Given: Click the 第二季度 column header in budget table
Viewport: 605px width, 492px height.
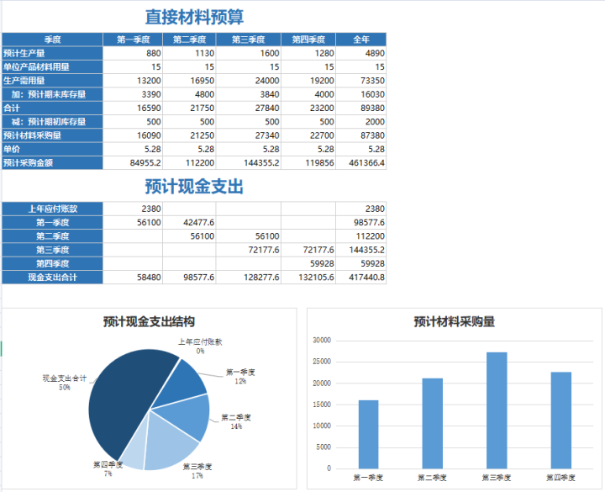Looking at the screenshot, I should 189,40.
